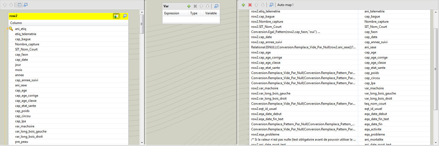439x146 pixels.
Task: Click the Var panel title
Action: coord(166,6)
